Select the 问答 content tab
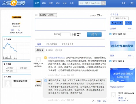The image size is (136, 104). coord(39,44)
